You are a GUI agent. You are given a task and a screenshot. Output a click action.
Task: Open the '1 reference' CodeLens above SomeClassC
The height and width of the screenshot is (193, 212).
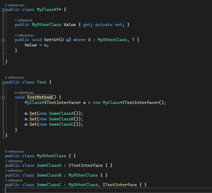pyautogui.click(x=14, y=180)
